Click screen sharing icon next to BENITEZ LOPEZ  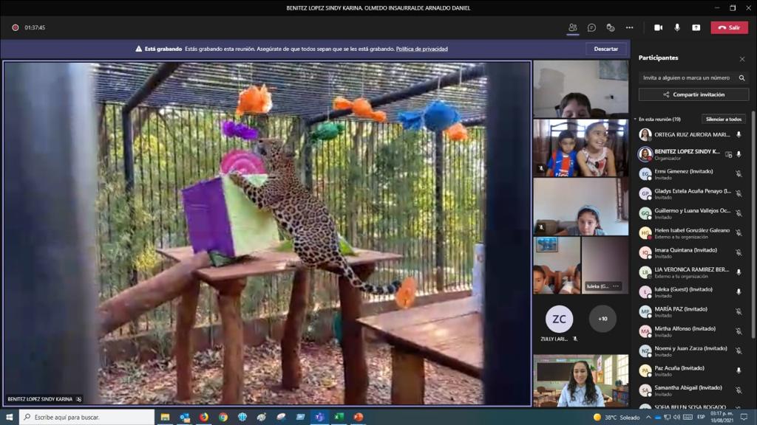click(x=728, y=154)
